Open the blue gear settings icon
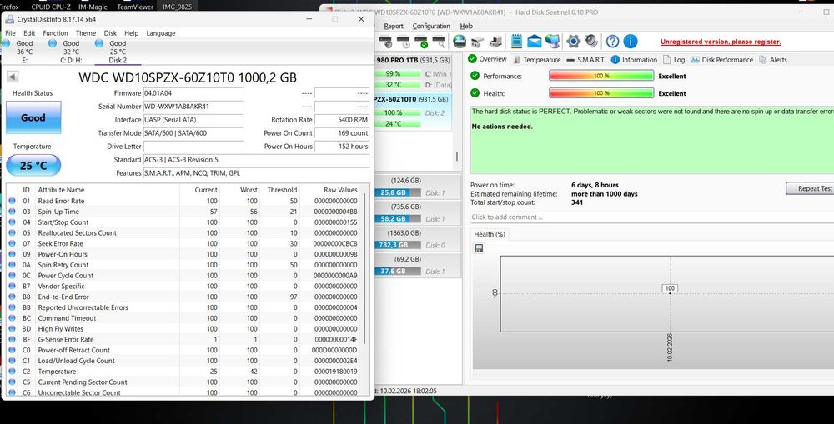 point(573,42)
